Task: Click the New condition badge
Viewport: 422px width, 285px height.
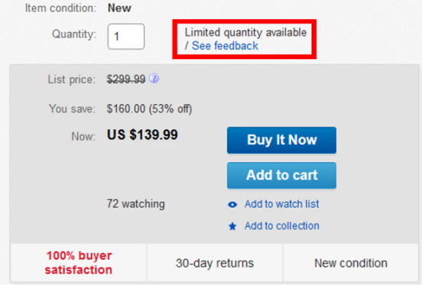Action: tap(351, 263)
